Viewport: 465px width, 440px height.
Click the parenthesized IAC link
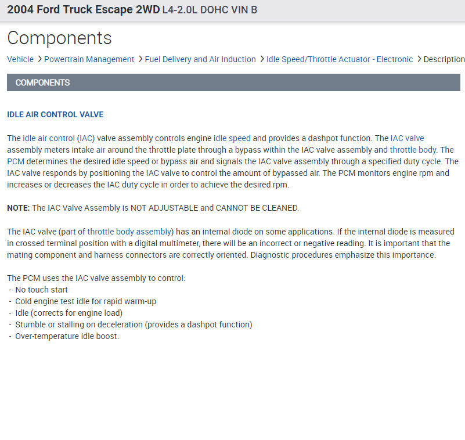[x=86, y=138]
